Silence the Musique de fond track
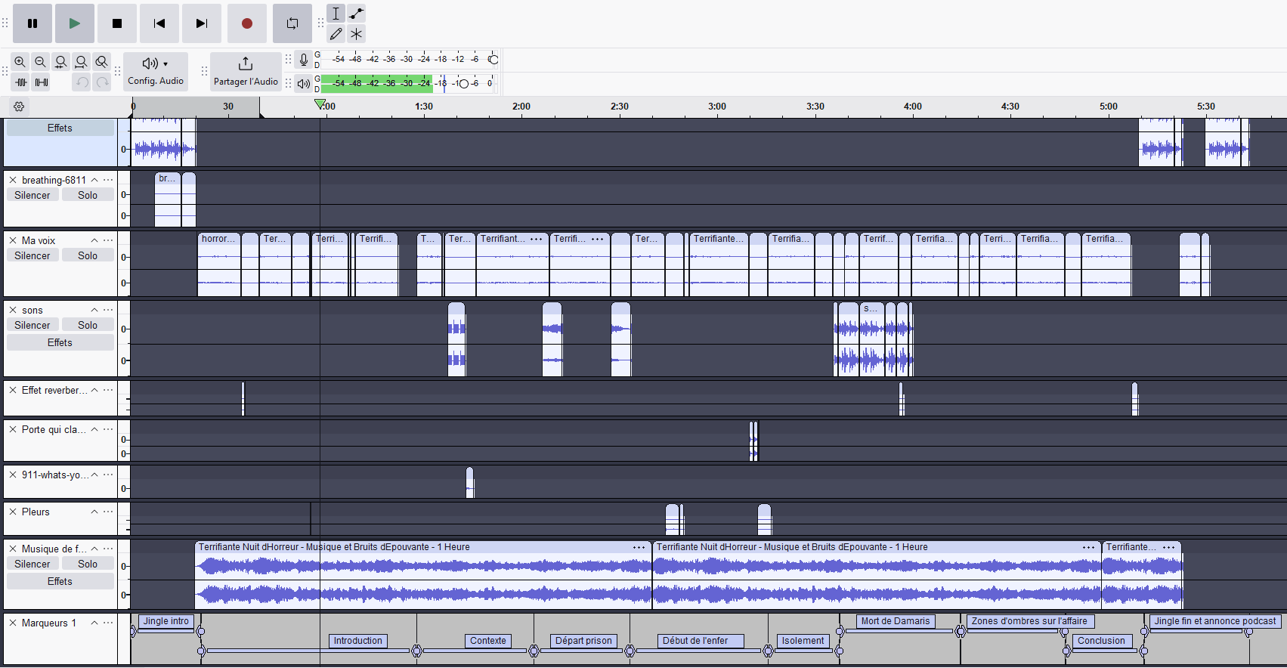The height and width of the screenshot is (668, 1287). 32,564
